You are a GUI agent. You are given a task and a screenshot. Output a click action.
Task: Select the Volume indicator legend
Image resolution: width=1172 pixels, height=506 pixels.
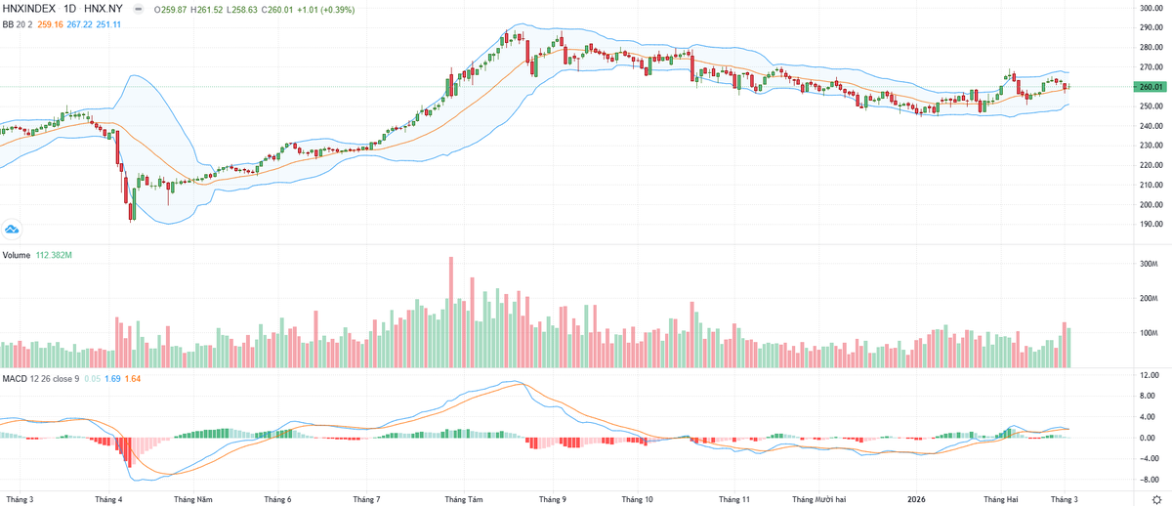pyautogui.click(x=20, y=257)
